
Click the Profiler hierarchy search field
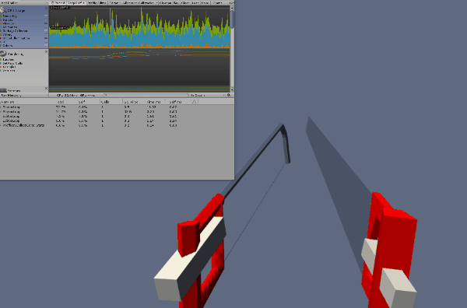click(146, 95)
